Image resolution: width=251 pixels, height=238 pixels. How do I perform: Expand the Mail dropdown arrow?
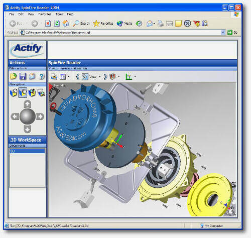[x=154, y=24]
